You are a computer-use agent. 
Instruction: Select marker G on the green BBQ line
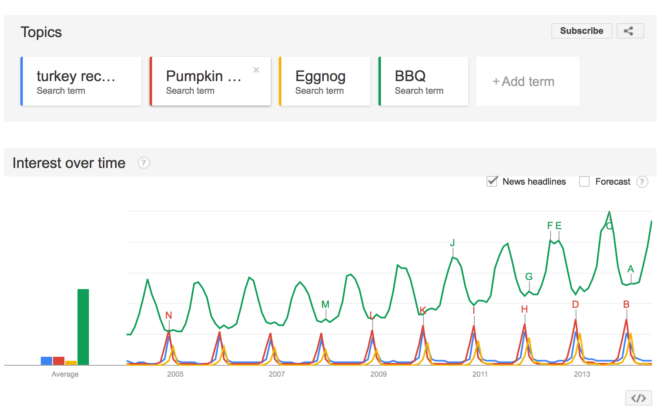529,276
